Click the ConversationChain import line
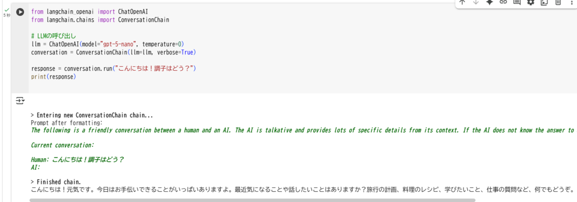 (100, 20)
